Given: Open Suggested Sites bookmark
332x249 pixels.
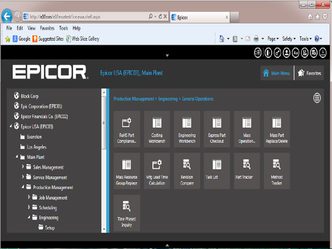Looking at the screenshot, I should pos(48,39).
